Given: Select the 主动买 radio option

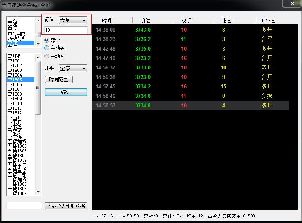Looking at the screenshot, I should 47,48.
